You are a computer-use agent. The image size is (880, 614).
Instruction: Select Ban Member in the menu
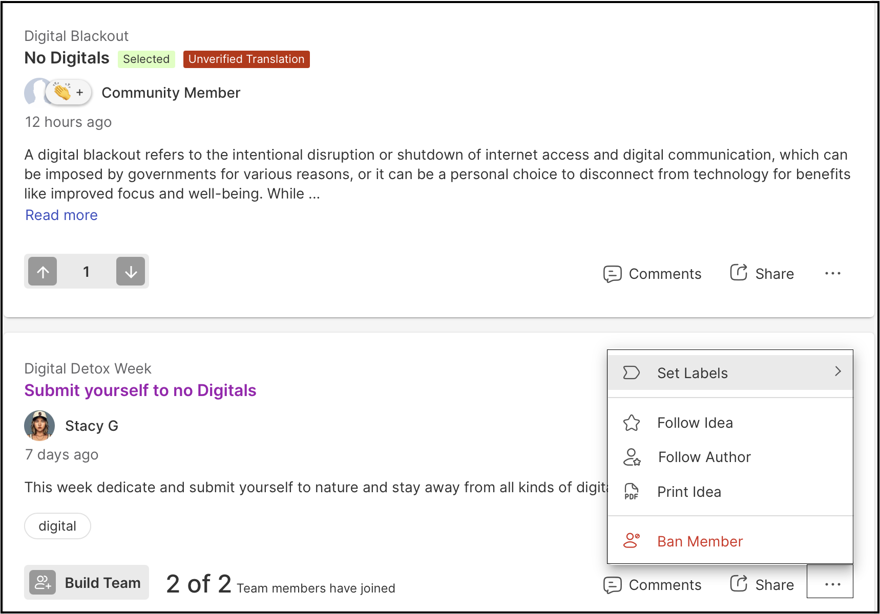pos(730,541)
